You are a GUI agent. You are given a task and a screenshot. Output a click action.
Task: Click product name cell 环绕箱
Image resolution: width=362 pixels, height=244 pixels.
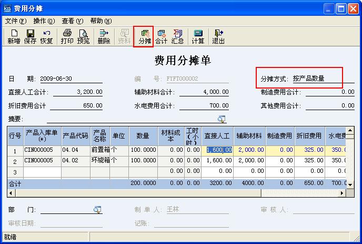[x=100, y=161]
